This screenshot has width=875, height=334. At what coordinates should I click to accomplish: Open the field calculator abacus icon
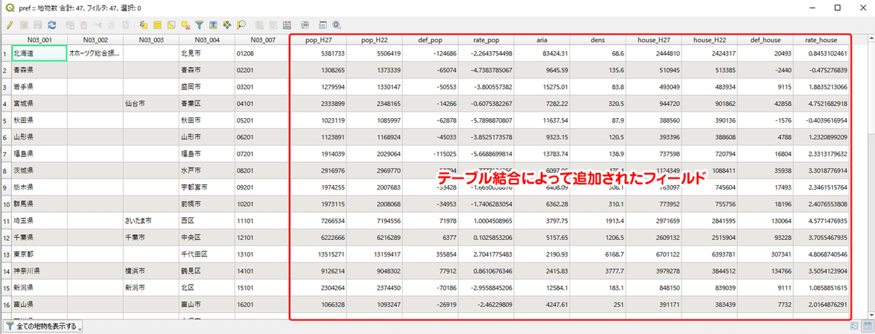[x=287, y=25]
